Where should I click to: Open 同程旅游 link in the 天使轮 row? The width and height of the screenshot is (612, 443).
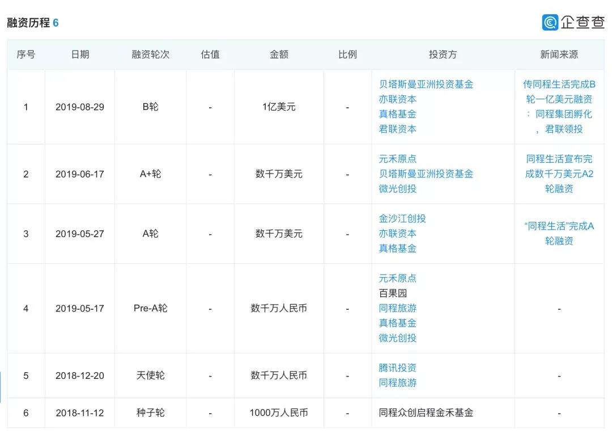397,383
